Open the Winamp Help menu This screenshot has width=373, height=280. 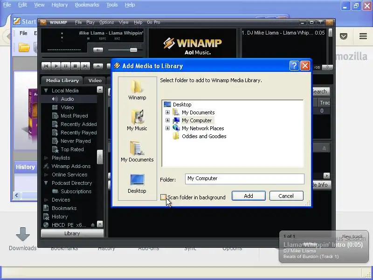(138, 22)
